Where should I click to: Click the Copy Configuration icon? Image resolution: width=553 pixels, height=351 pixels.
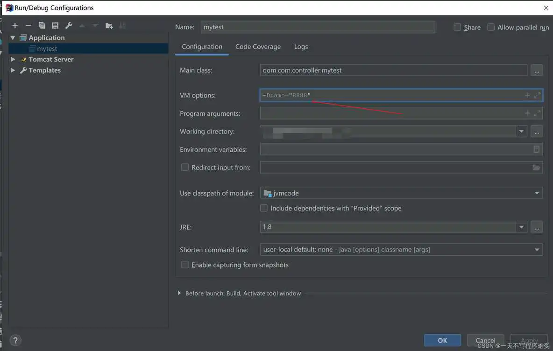click(x=42, y=26)
